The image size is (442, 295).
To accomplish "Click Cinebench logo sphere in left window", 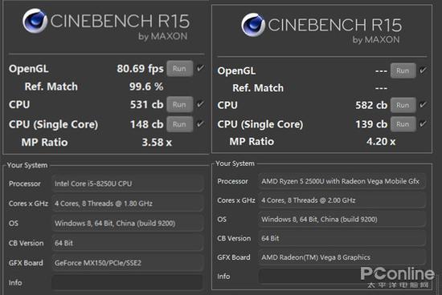I will point(35,21).
